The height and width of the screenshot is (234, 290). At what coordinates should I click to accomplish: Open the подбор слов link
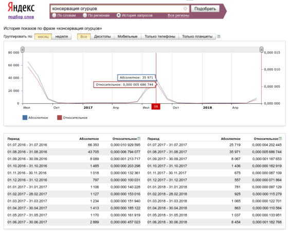21,17
